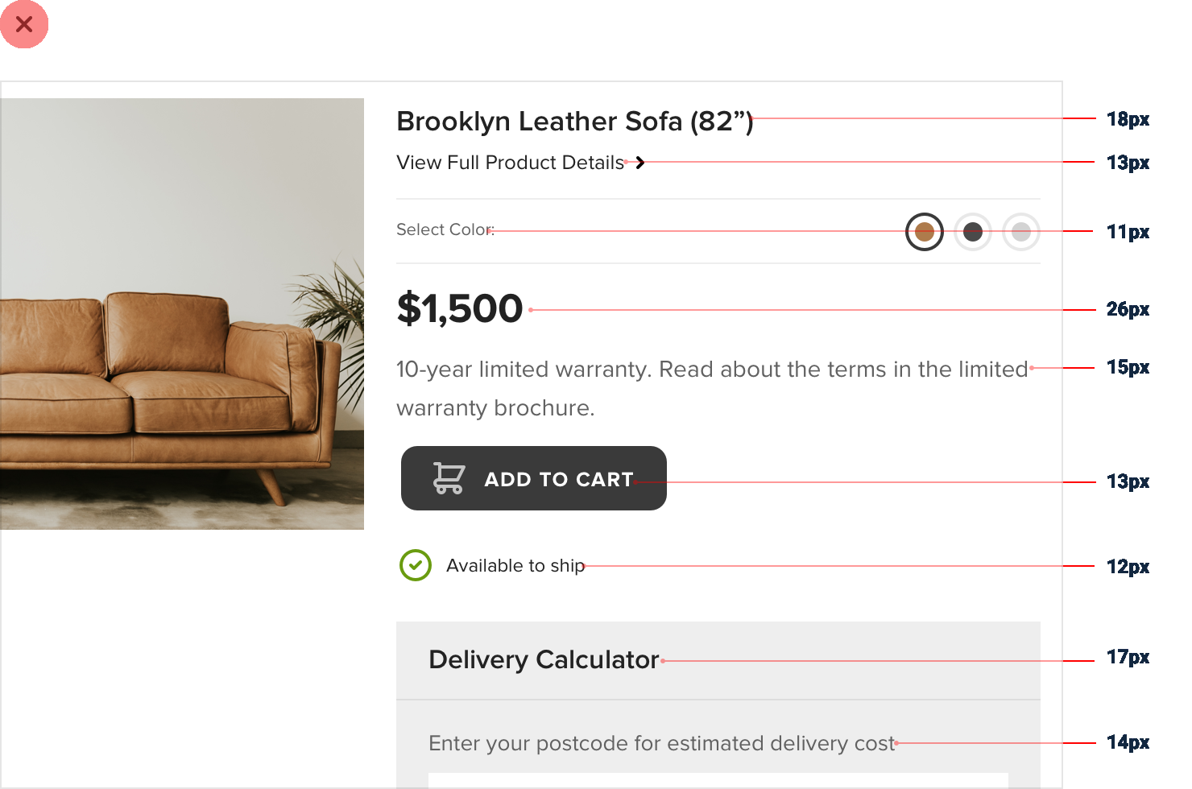Click the green availability checkmark icon
1192x789 pixels.
[x=416, y=565]
